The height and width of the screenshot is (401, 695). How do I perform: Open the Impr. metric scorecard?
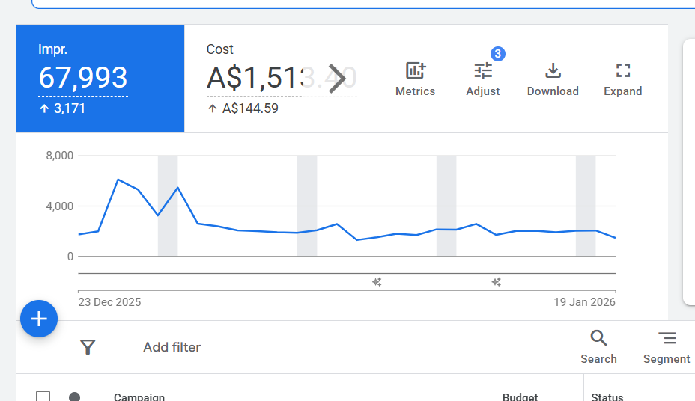(100, 79)
